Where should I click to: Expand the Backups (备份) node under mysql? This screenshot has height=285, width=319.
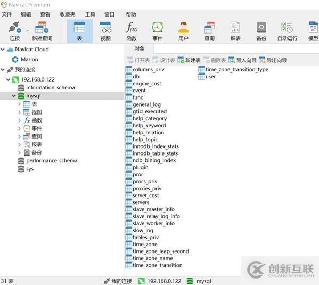(x=19, y=153)
